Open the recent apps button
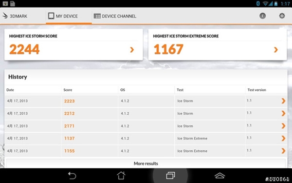The width and height of the screenshot is (292, 183). pos(170,176)
